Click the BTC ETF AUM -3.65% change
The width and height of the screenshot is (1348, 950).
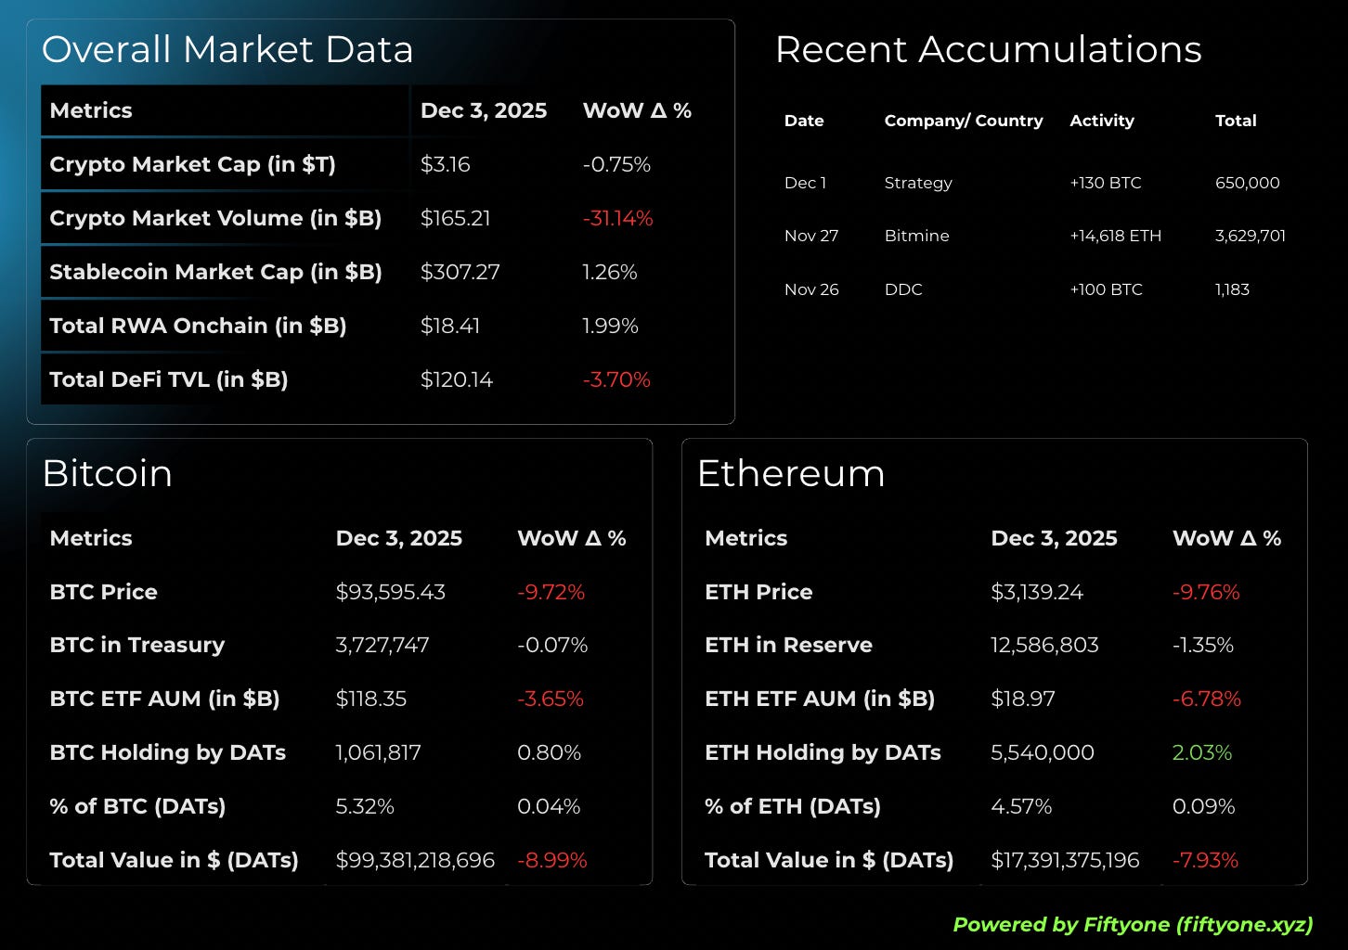(551, 699)
